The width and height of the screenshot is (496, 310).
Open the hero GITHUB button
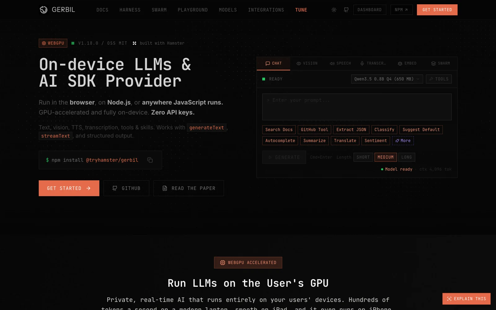pos(126,188)
